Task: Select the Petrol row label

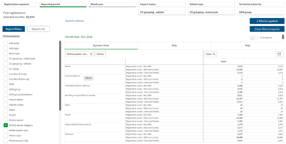Action: pos(68,115)
